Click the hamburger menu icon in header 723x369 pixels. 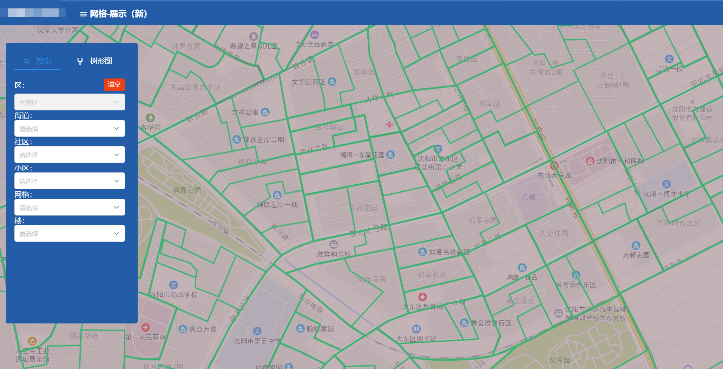(83, 14)
